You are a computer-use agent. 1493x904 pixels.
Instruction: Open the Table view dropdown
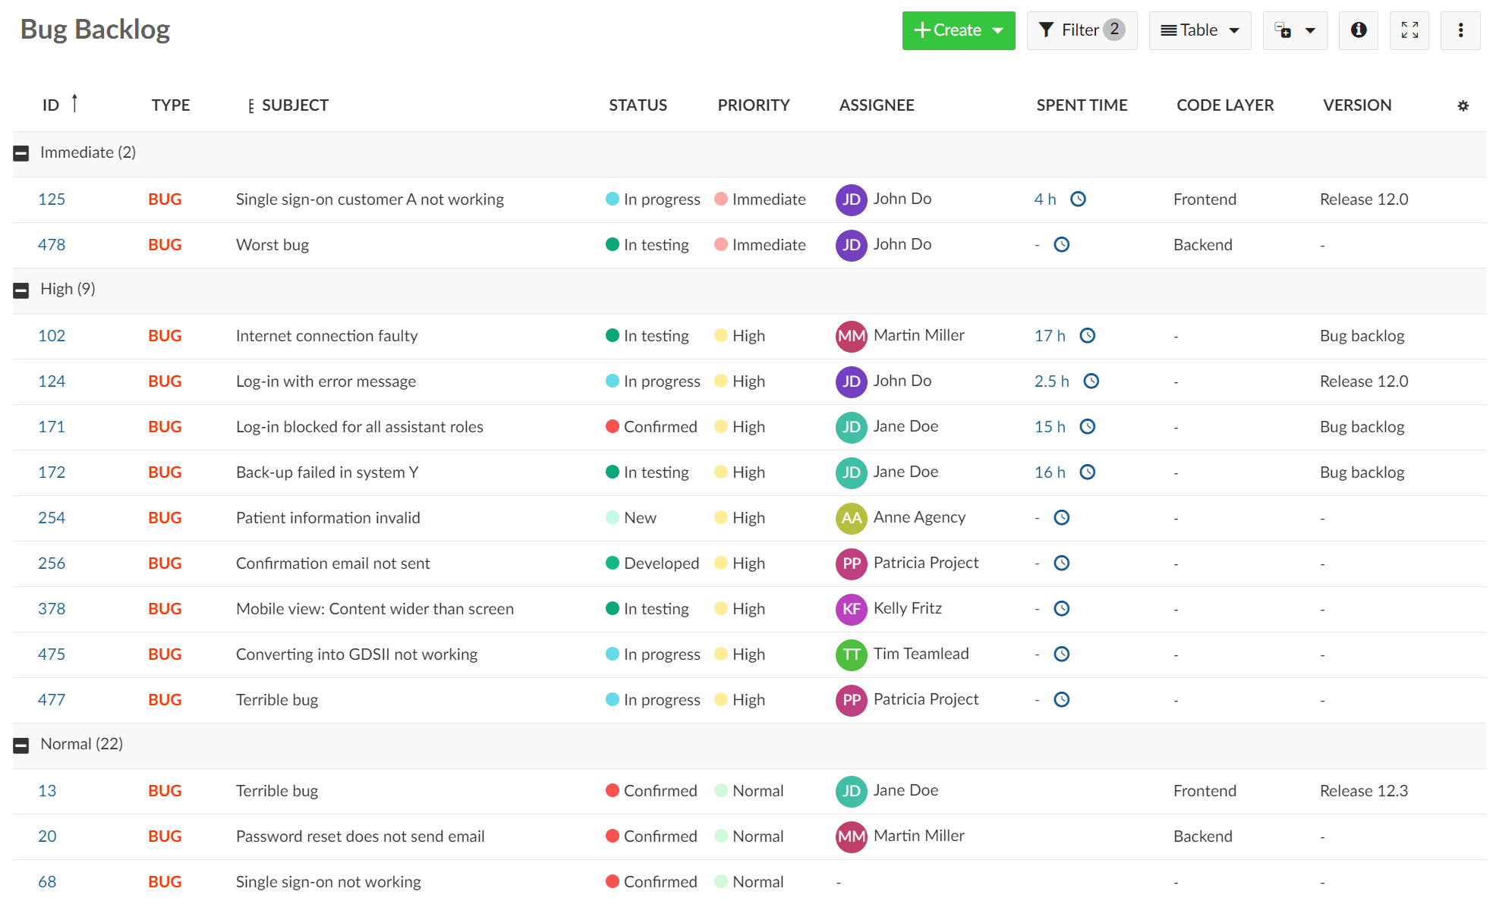coord(1198,30)
